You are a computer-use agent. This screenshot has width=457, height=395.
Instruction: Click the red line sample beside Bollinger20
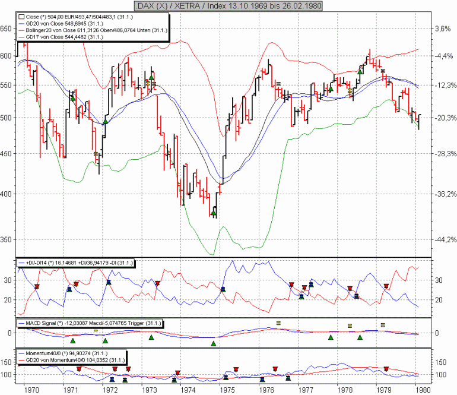[21, 30]
